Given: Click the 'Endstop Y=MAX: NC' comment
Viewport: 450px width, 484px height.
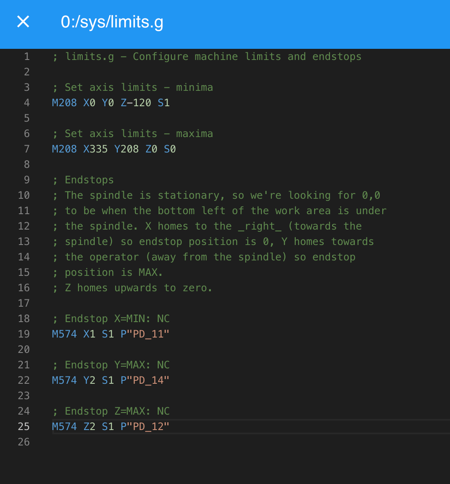Looking at the screenshot, I should click(x=111, y=365).
